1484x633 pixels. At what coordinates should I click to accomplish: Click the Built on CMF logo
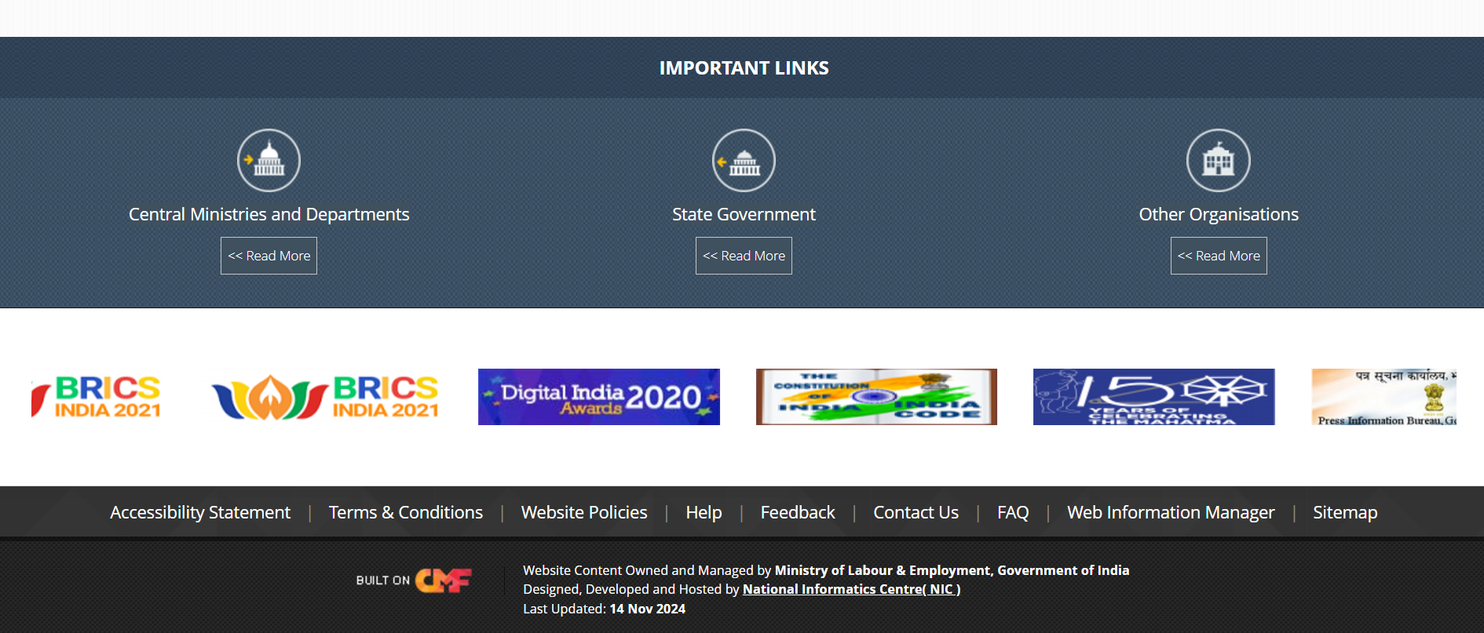tap(414, 580)
